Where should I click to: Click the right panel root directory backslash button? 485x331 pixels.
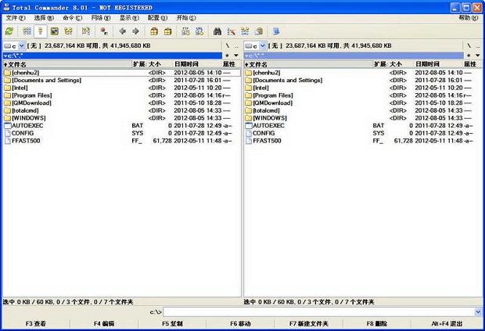469,46
